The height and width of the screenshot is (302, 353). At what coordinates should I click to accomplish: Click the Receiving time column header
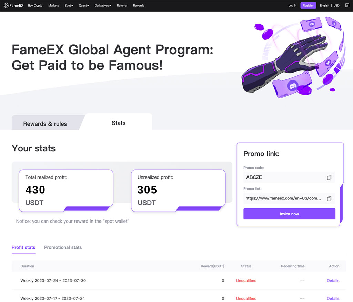(x=293, y=266)
